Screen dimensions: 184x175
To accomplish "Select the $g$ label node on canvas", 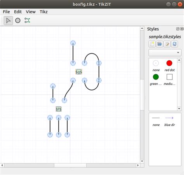I will tap(79, 72).
